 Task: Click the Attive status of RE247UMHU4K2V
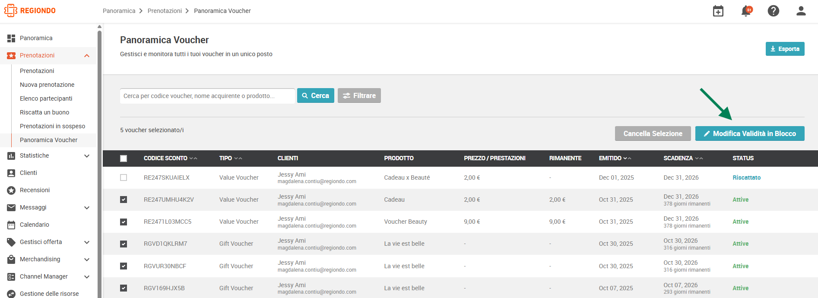click(x=741, y=200)
